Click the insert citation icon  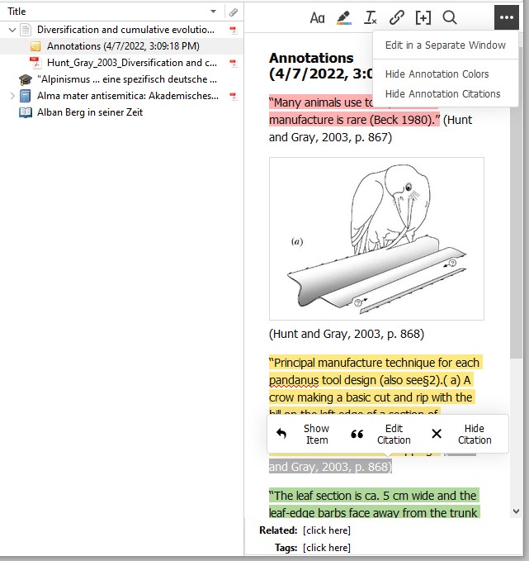point(423,17)
